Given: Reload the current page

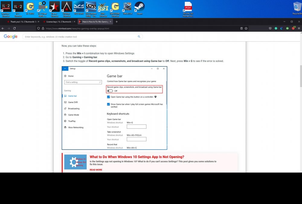Looking at the screenshot, I should tap(14, 28).
